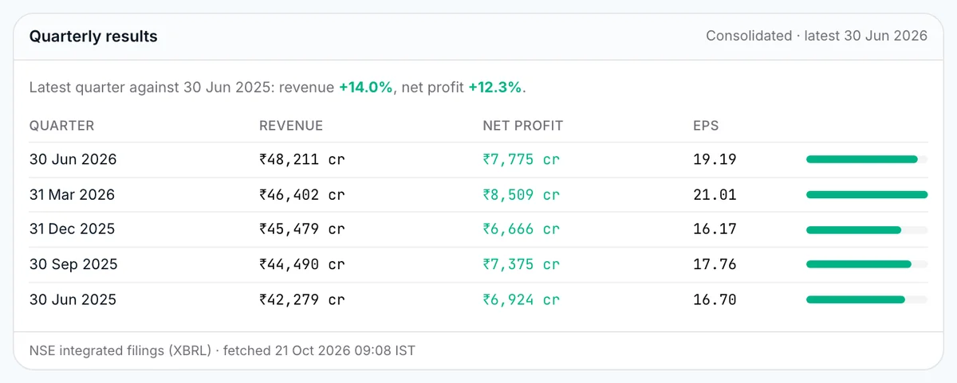Click the EPS bar for 30 Jun 2025
The image size is (957, 383).
click(x=867, y=299)
